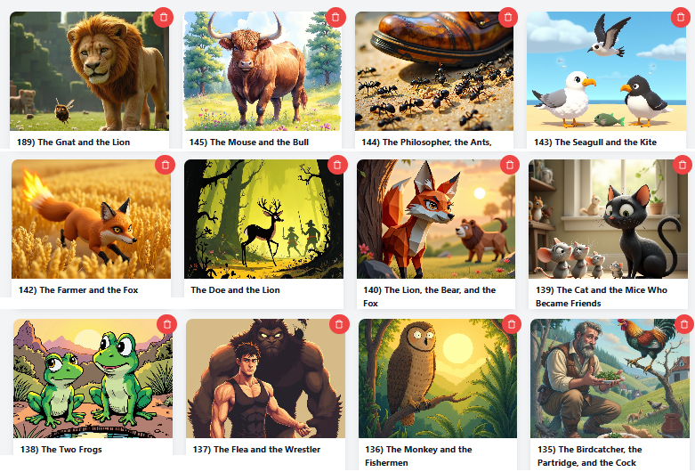Delete The Doe and the Lion card
The width and height of the screenshot is (695, 472).
pos(337,165)
